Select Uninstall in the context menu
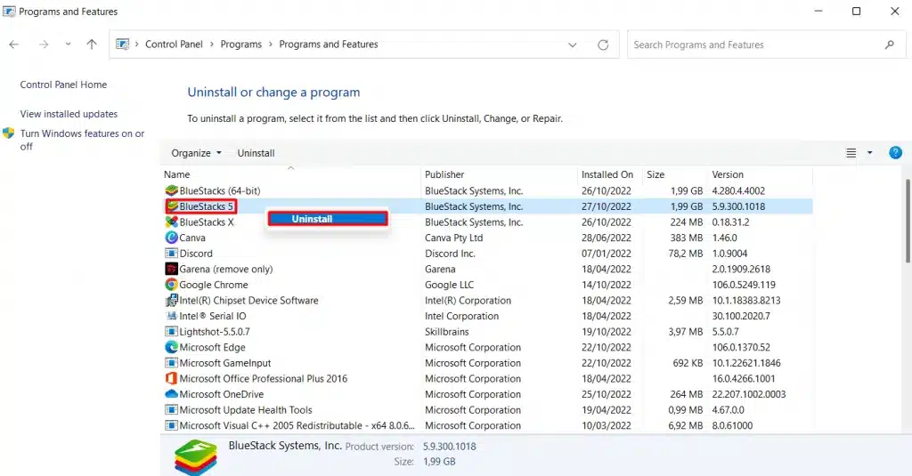 point(328,219)
